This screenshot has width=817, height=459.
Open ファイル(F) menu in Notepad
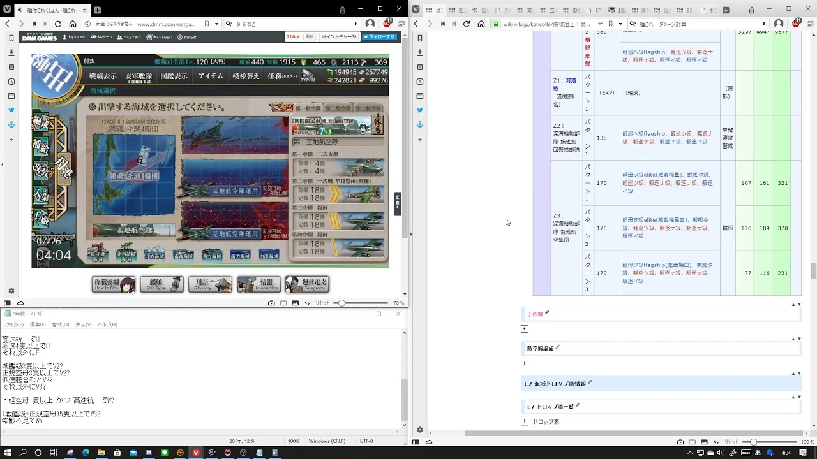13,324
